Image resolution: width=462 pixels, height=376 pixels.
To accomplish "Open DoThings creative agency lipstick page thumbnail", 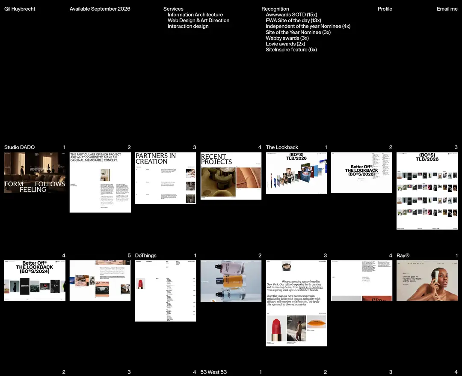I will pyautogui.click(x=296, y=303).
